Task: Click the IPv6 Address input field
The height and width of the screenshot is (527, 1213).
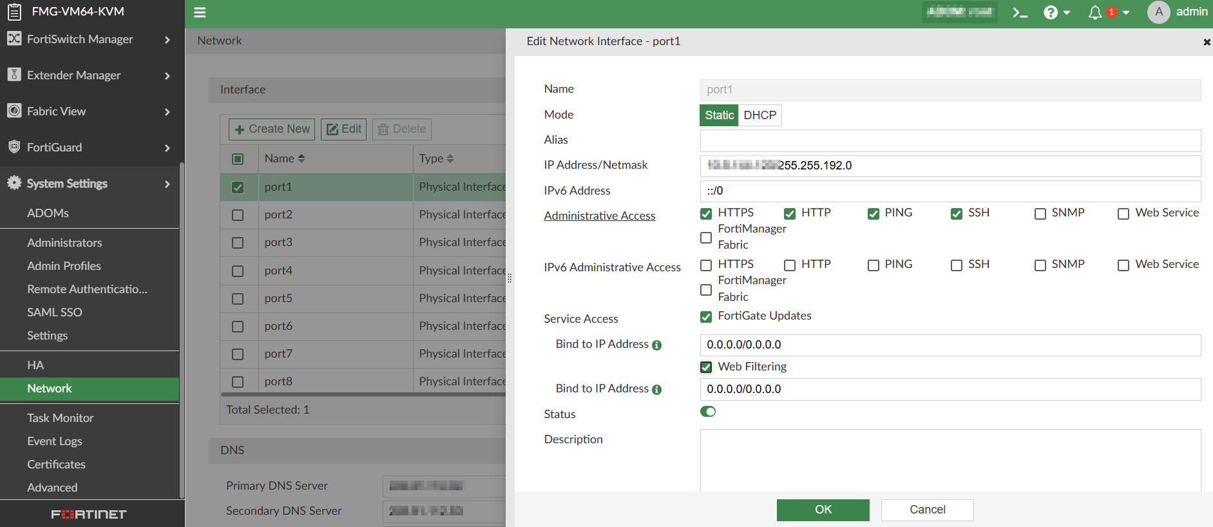Action: pos(950,191)
